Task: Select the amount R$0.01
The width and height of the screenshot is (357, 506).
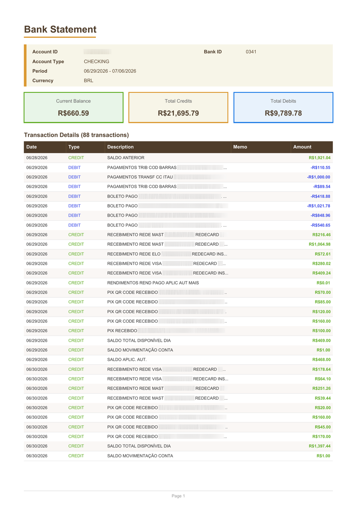Action: coord(324,283)
